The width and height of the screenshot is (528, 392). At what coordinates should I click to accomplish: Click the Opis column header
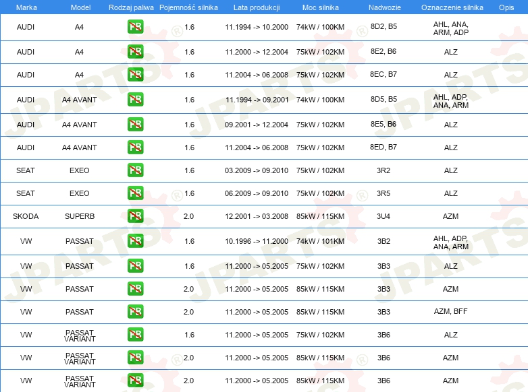tap(506, 7)
